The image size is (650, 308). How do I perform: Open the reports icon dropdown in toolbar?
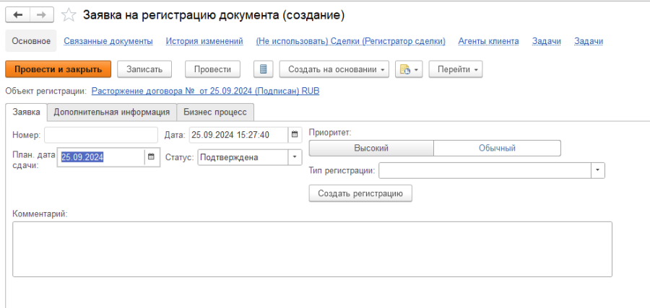coord(409,69)
